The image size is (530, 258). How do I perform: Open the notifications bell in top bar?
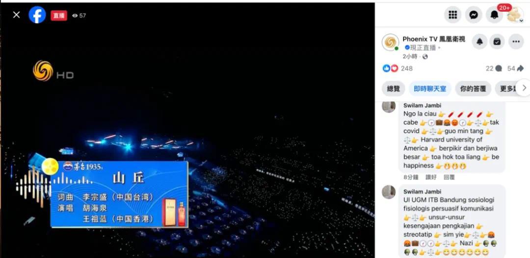495,15
